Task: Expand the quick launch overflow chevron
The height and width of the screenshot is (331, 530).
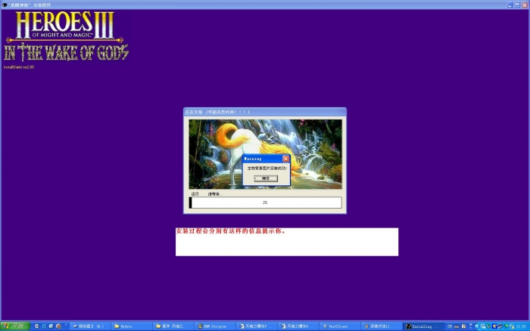Action: click(67, 325)
